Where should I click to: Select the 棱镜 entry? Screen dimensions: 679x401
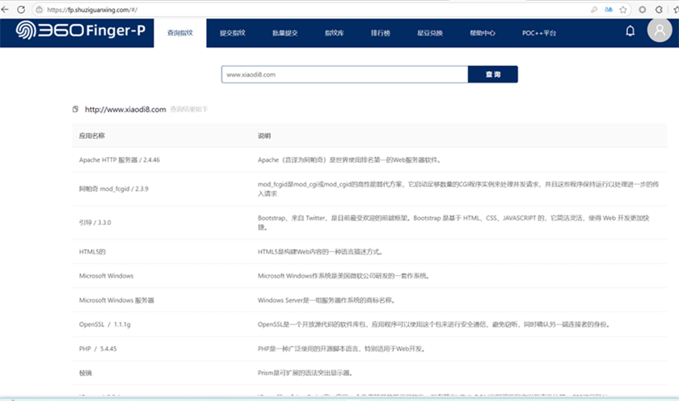[x=86, y=373]
